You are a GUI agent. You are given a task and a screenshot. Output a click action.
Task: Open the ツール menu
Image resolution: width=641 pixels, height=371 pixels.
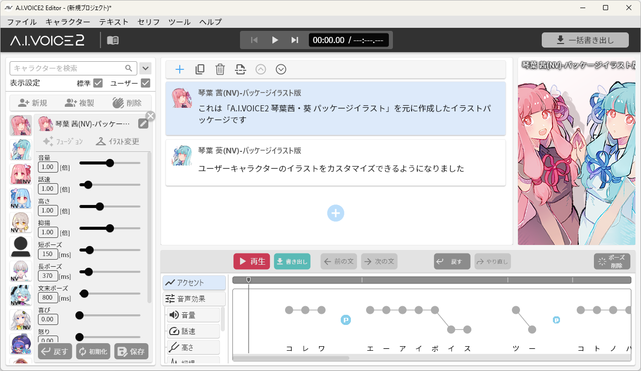[179, 22]
